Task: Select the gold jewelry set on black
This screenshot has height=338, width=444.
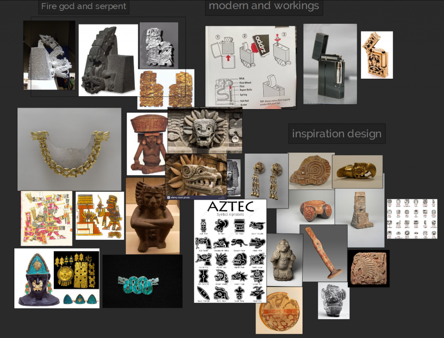Action: (x=76, y=270)
